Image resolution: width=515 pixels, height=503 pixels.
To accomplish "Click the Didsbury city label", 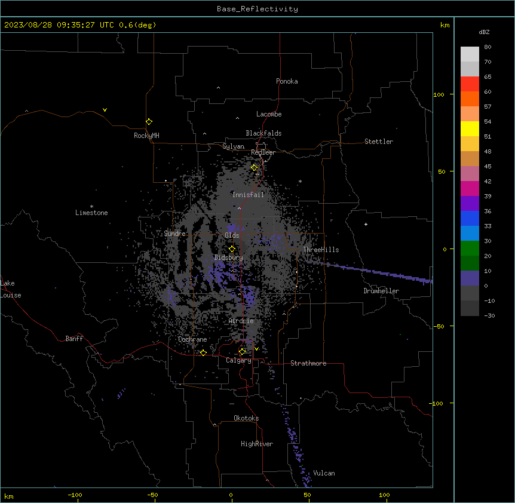I will tap(229, 257).
